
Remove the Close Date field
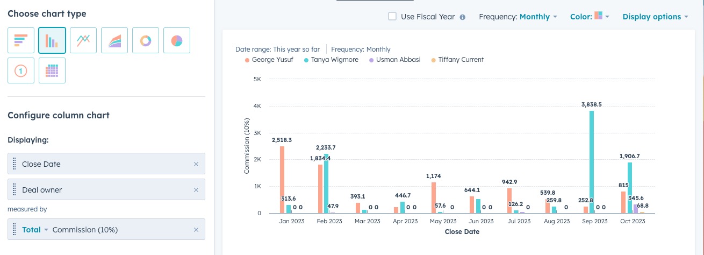[196, 164]
